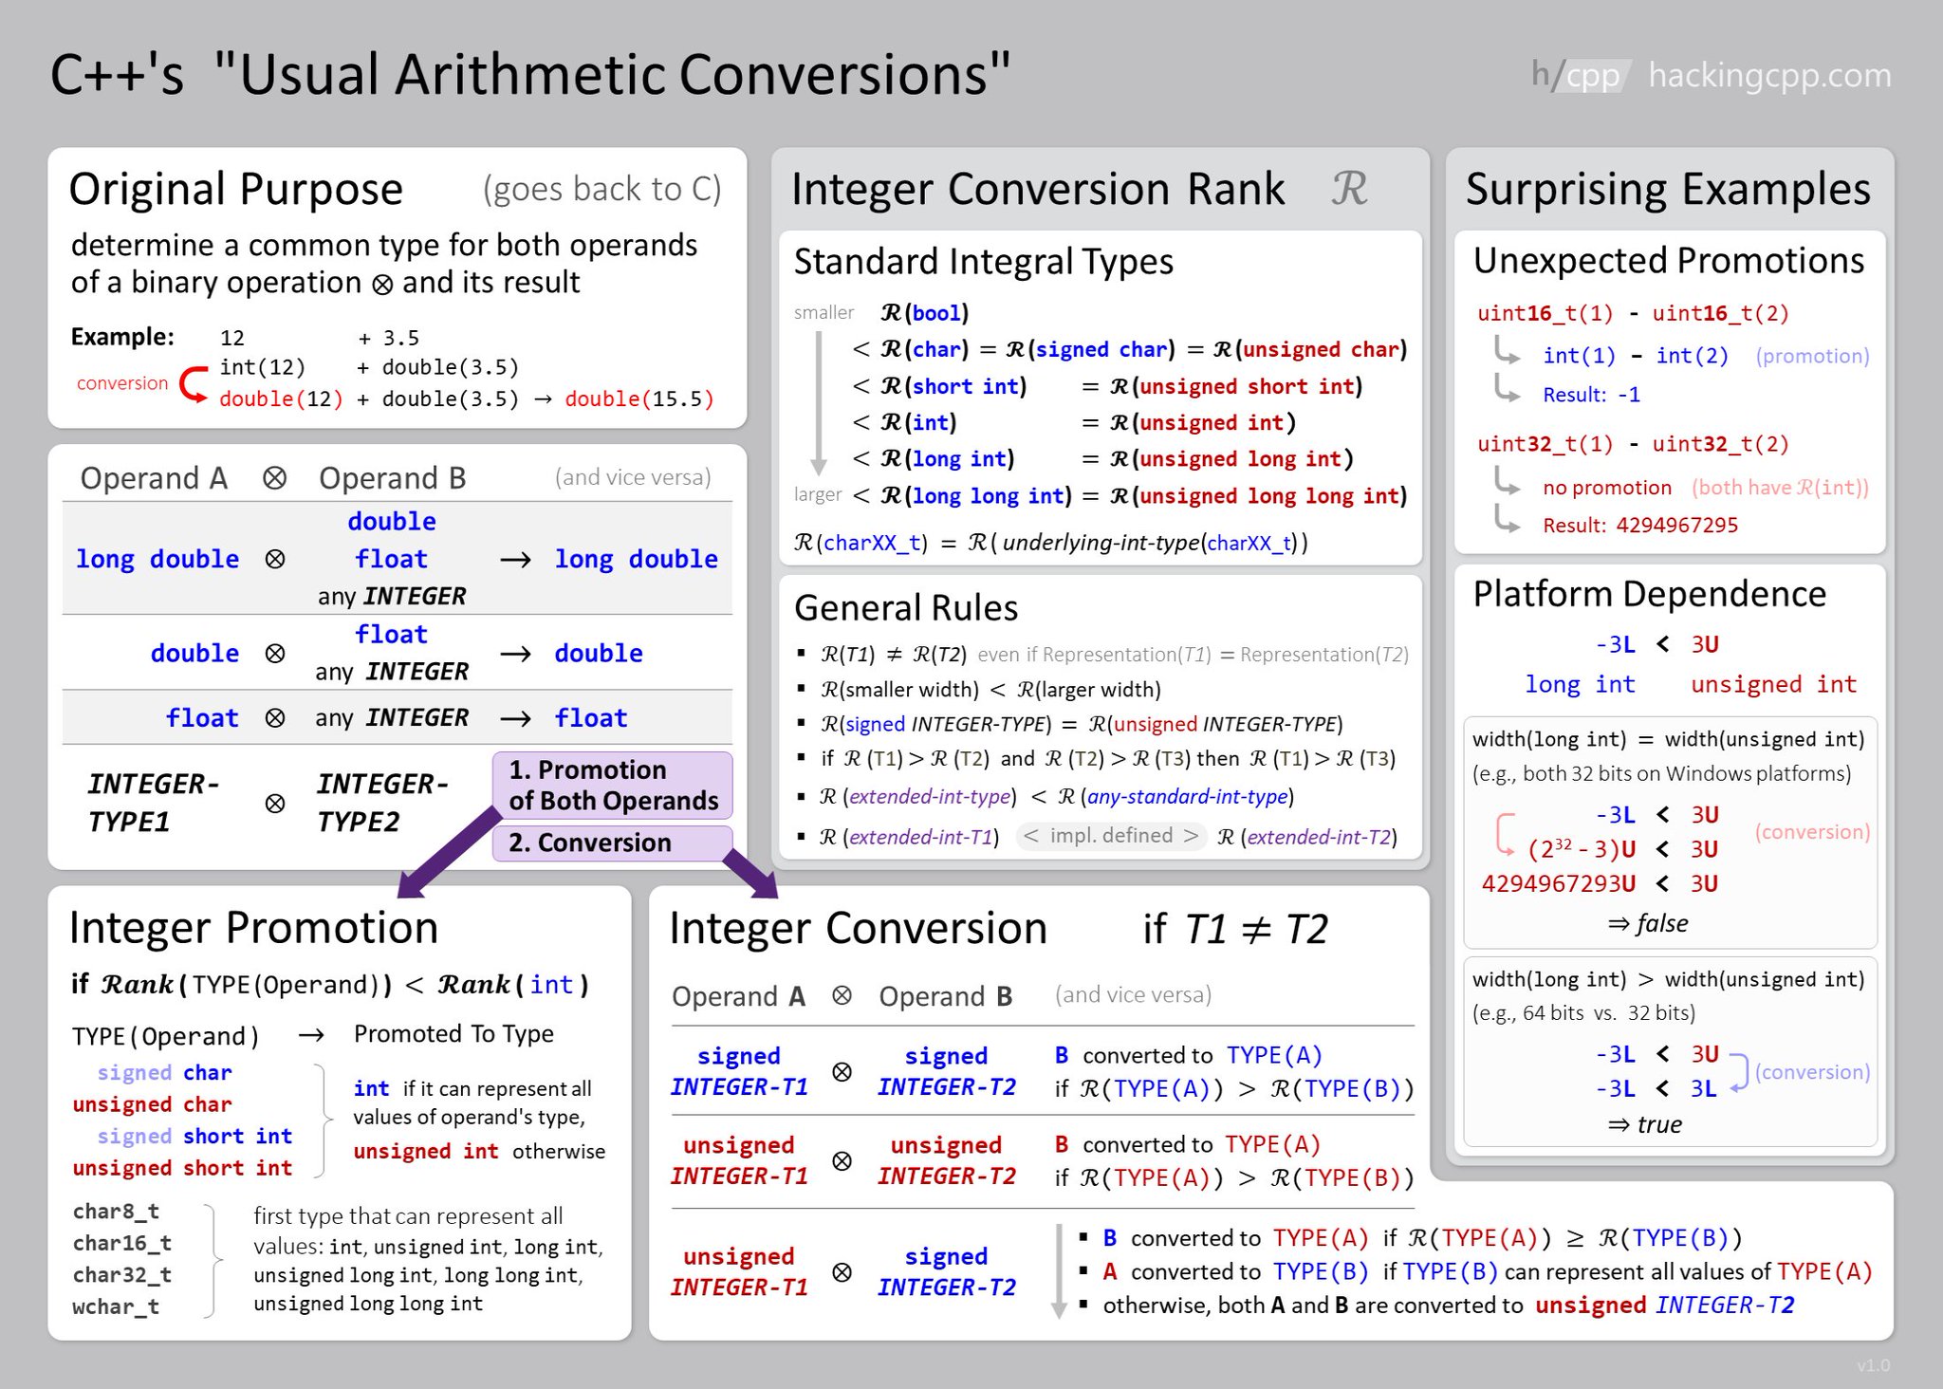Click the gray smaller-to-larger rank arrow
1943x1389 pixels.
[818, 403]
